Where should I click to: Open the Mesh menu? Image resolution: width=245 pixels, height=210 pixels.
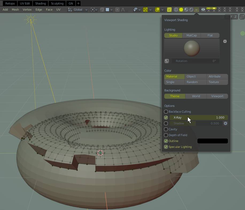[x=15, y=10]
